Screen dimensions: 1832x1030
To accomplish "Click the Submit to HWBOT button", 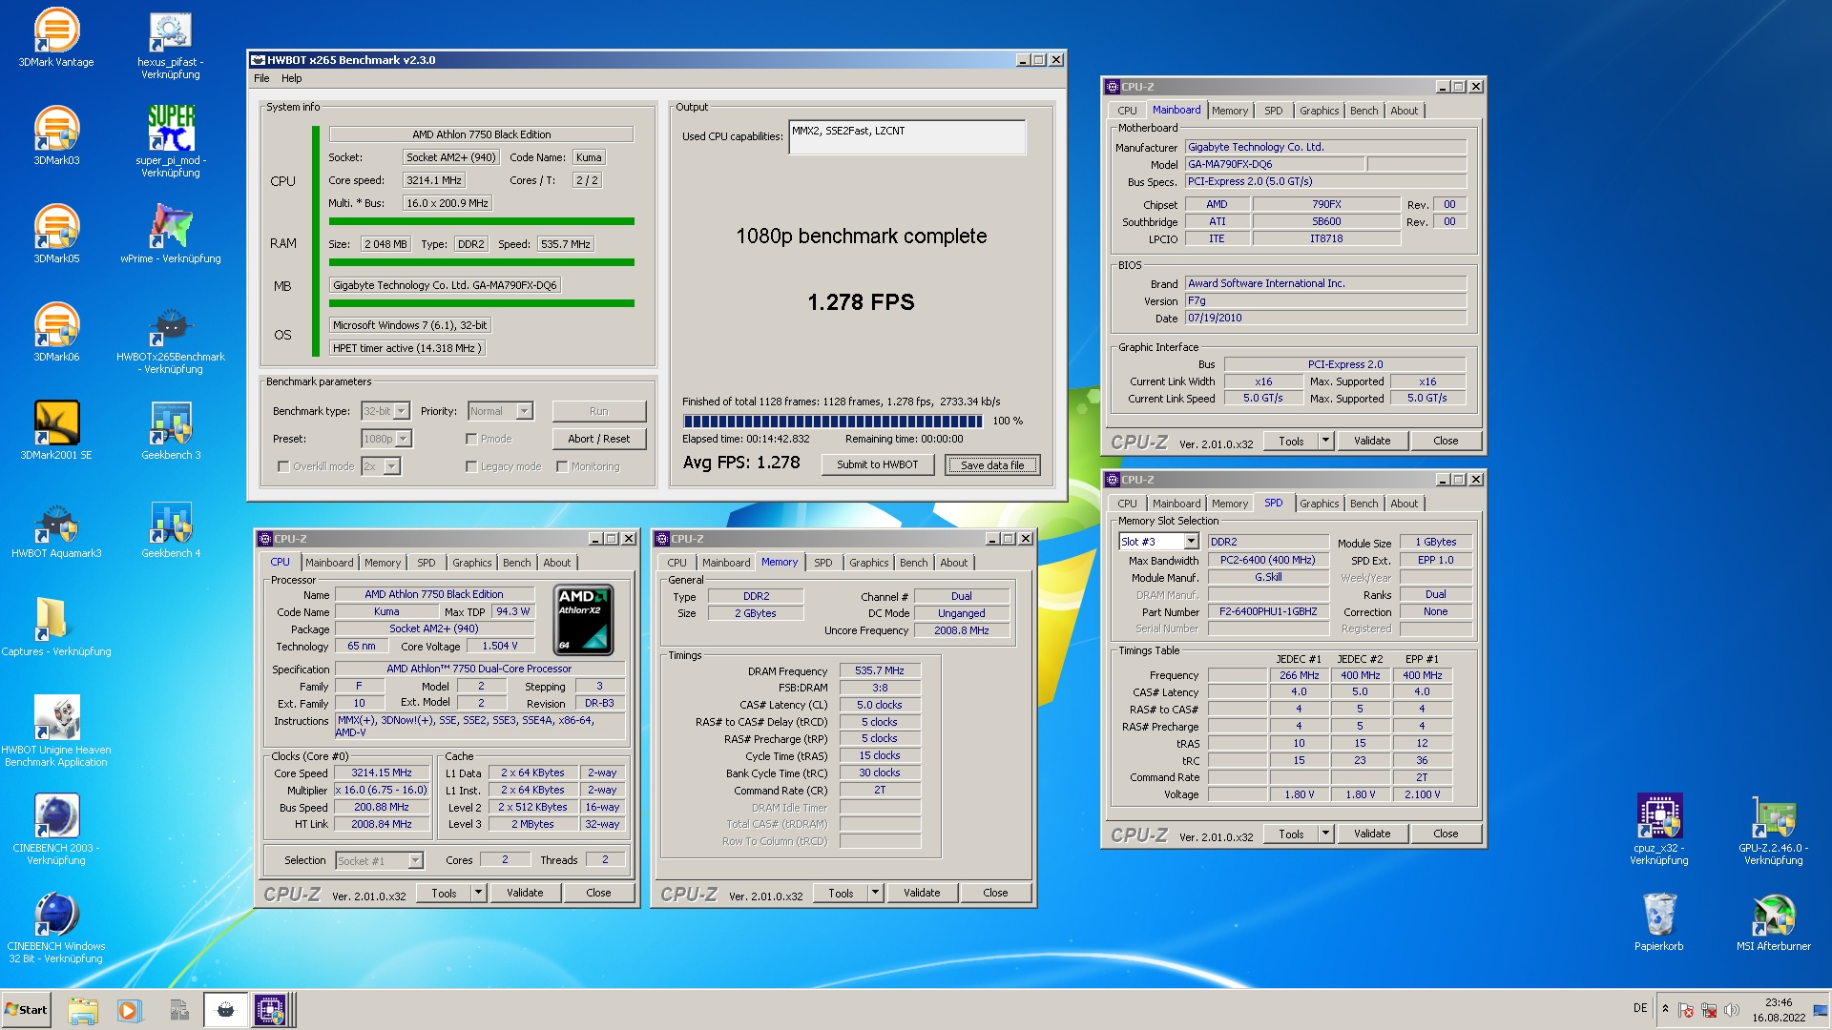I will coord(877,464).
